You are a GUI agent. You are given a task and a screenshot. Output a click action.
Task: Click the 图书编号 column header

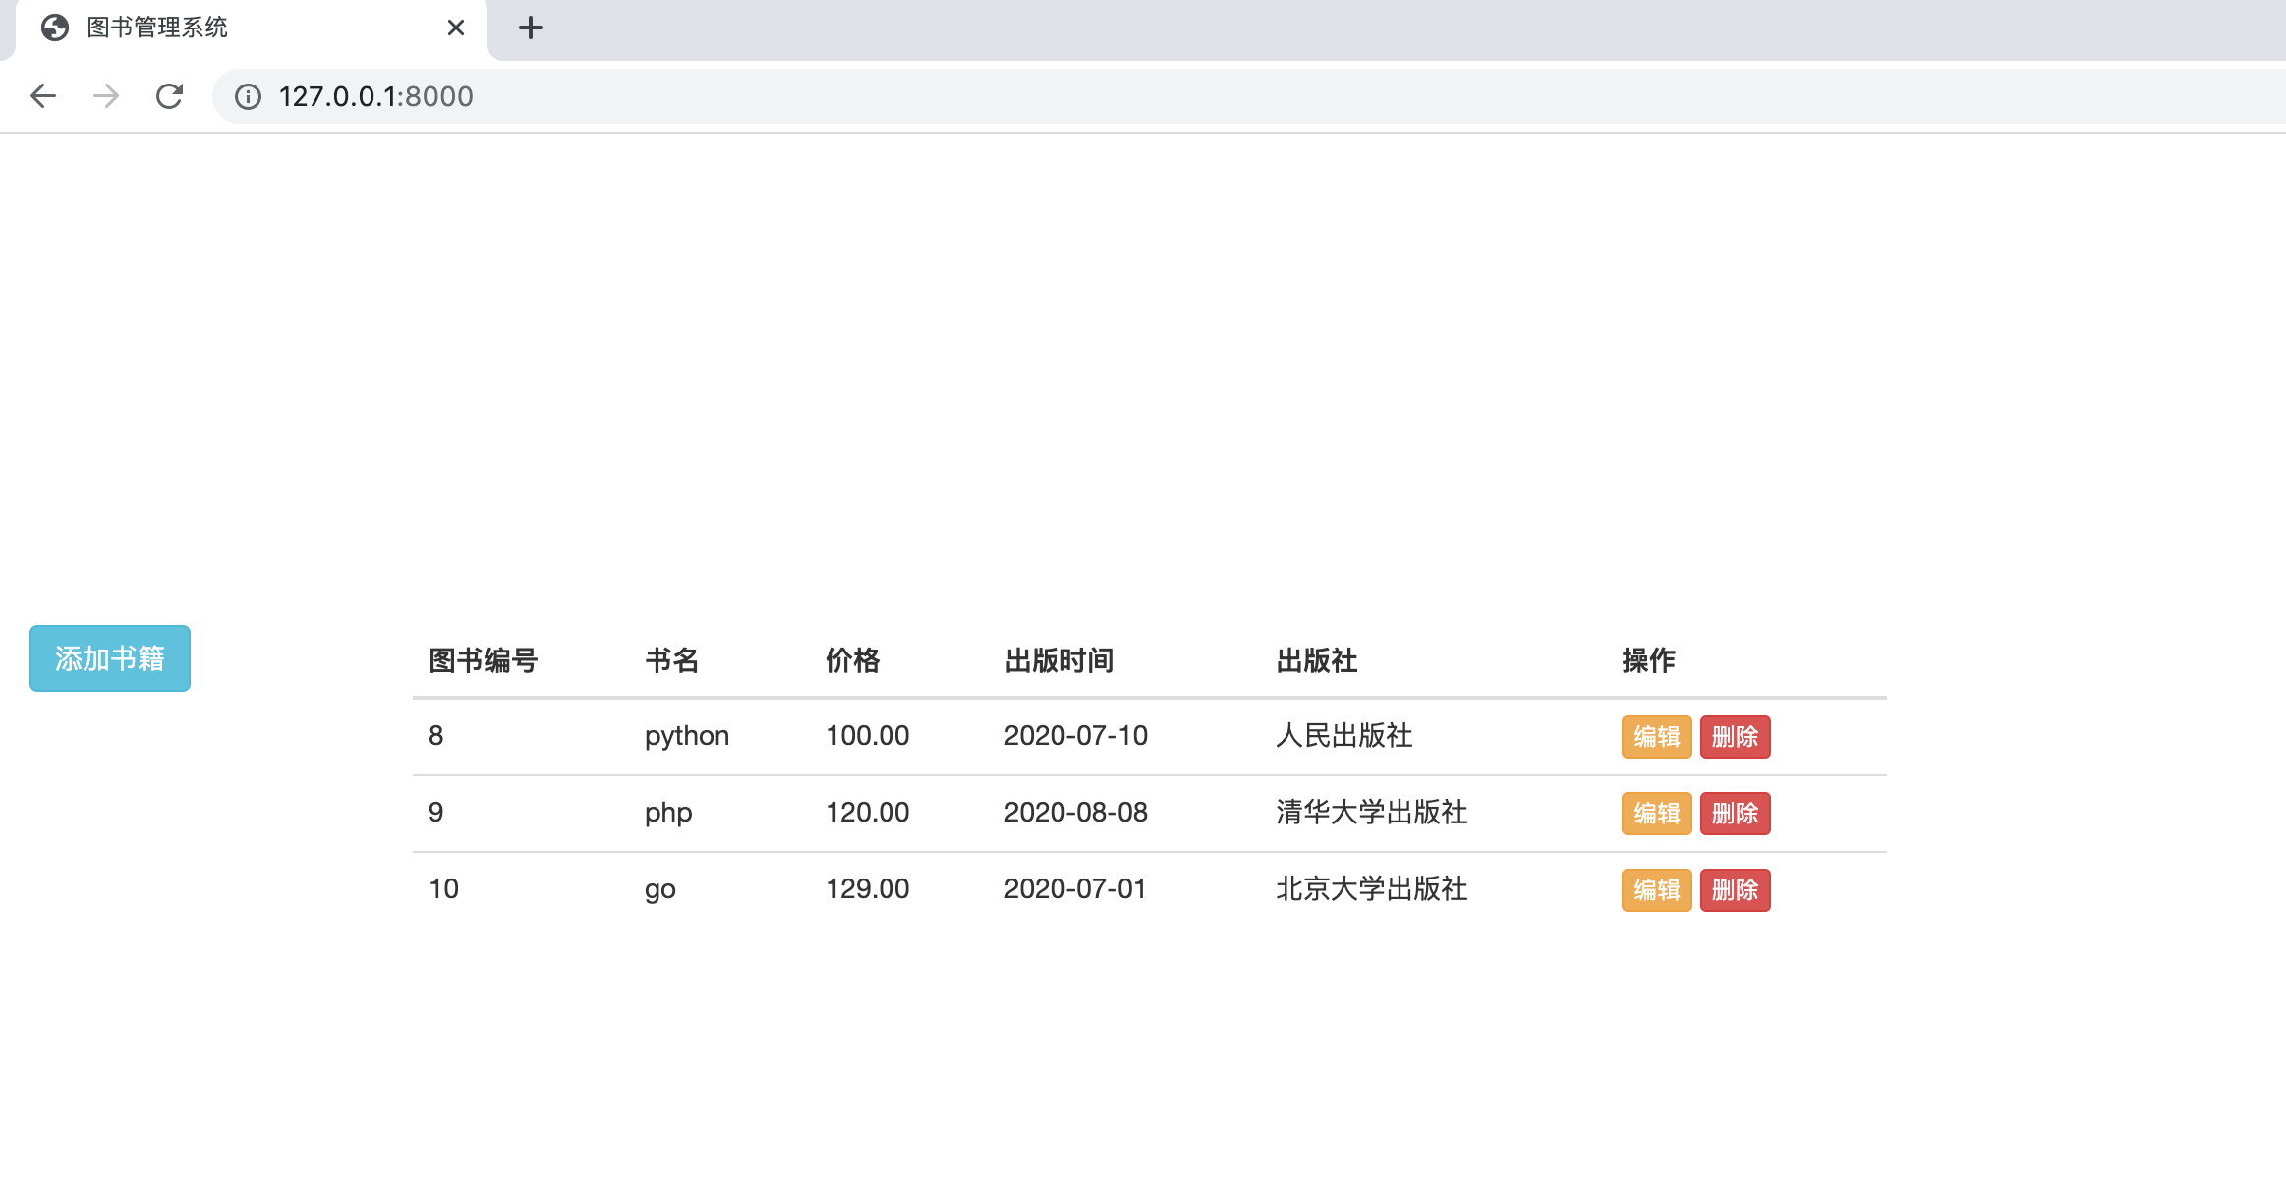pyautogui.click(x=483, y=660)
